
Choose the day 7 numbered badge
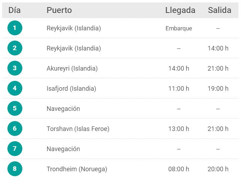pos(15,149)
